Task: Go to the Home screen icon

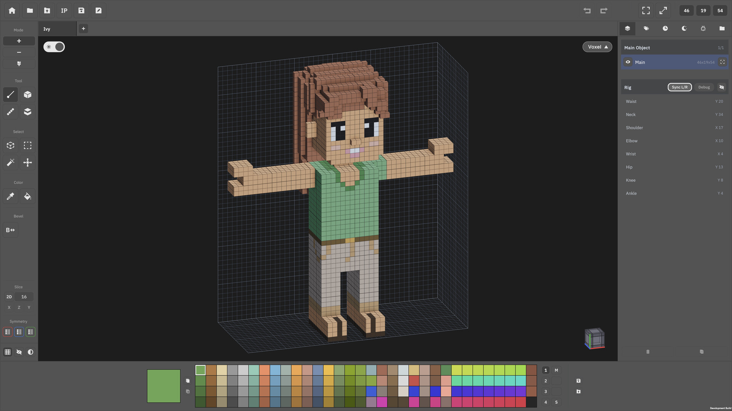Action: [x=12, y=11]
